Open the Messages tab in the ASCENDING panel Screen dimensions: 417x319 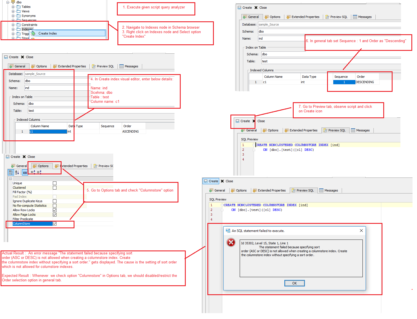[129, 66]
